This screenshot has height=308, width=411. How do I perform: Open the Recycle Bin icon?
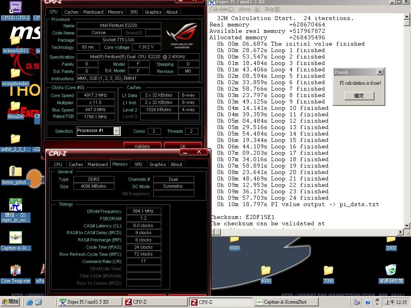391,270
